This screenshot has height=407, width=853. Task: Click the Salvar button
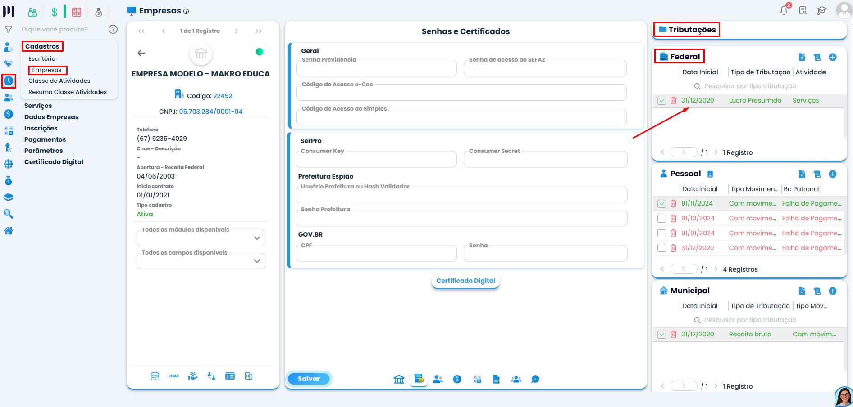pos(309,379)
